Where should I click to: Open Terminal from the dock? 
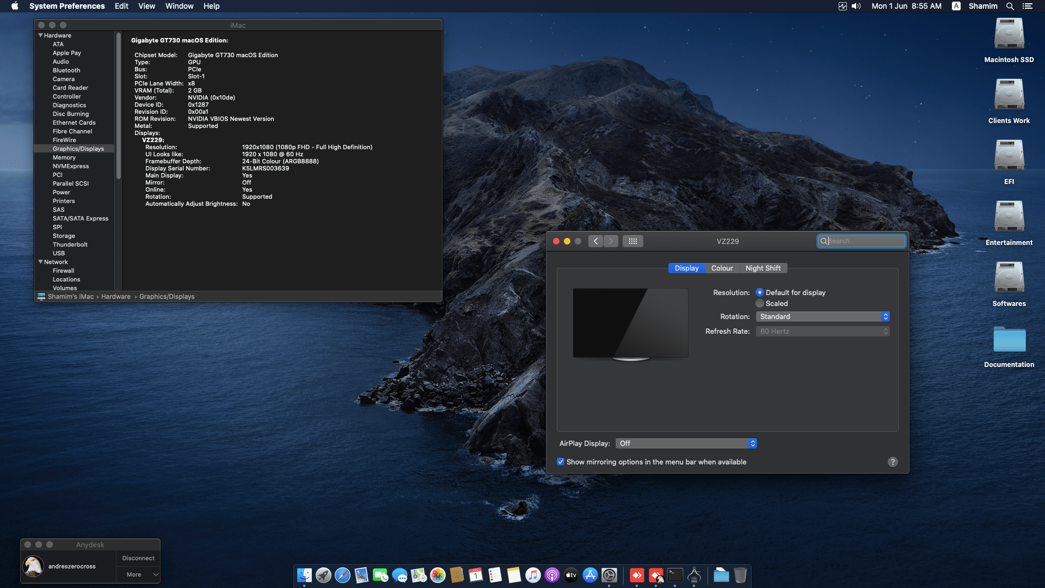675,575
